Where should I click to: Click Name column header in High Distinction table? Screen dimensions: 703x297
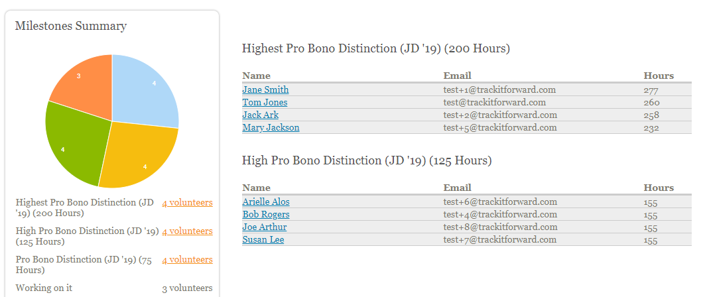[x=256, y=188]
